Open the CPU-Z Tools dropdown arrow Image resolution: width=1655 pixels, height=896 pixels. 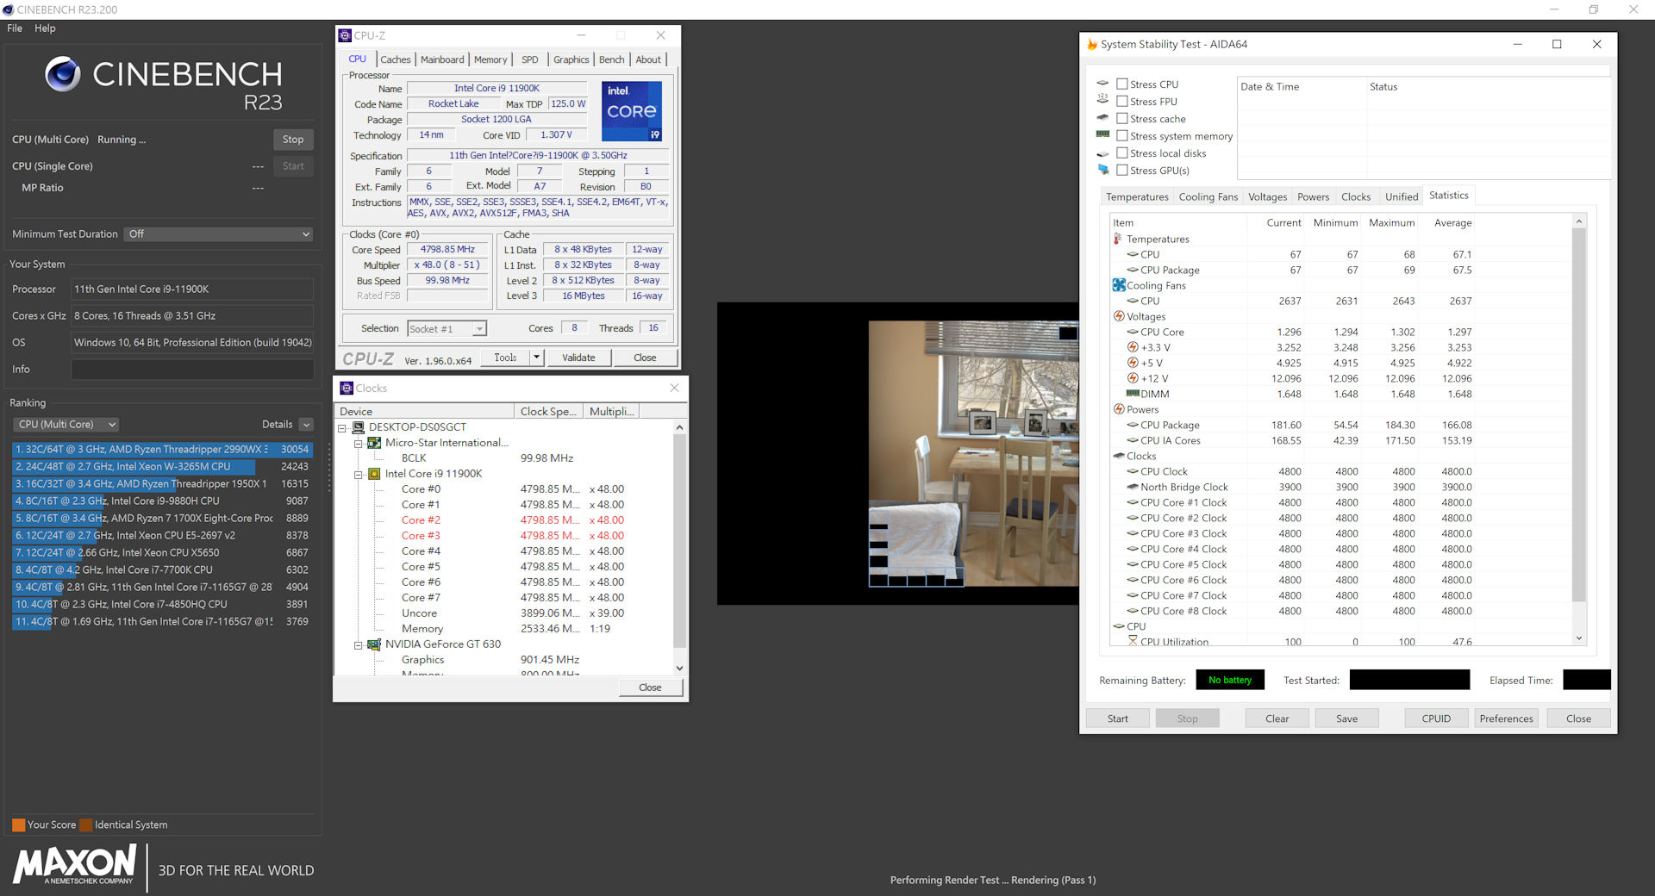536,357
